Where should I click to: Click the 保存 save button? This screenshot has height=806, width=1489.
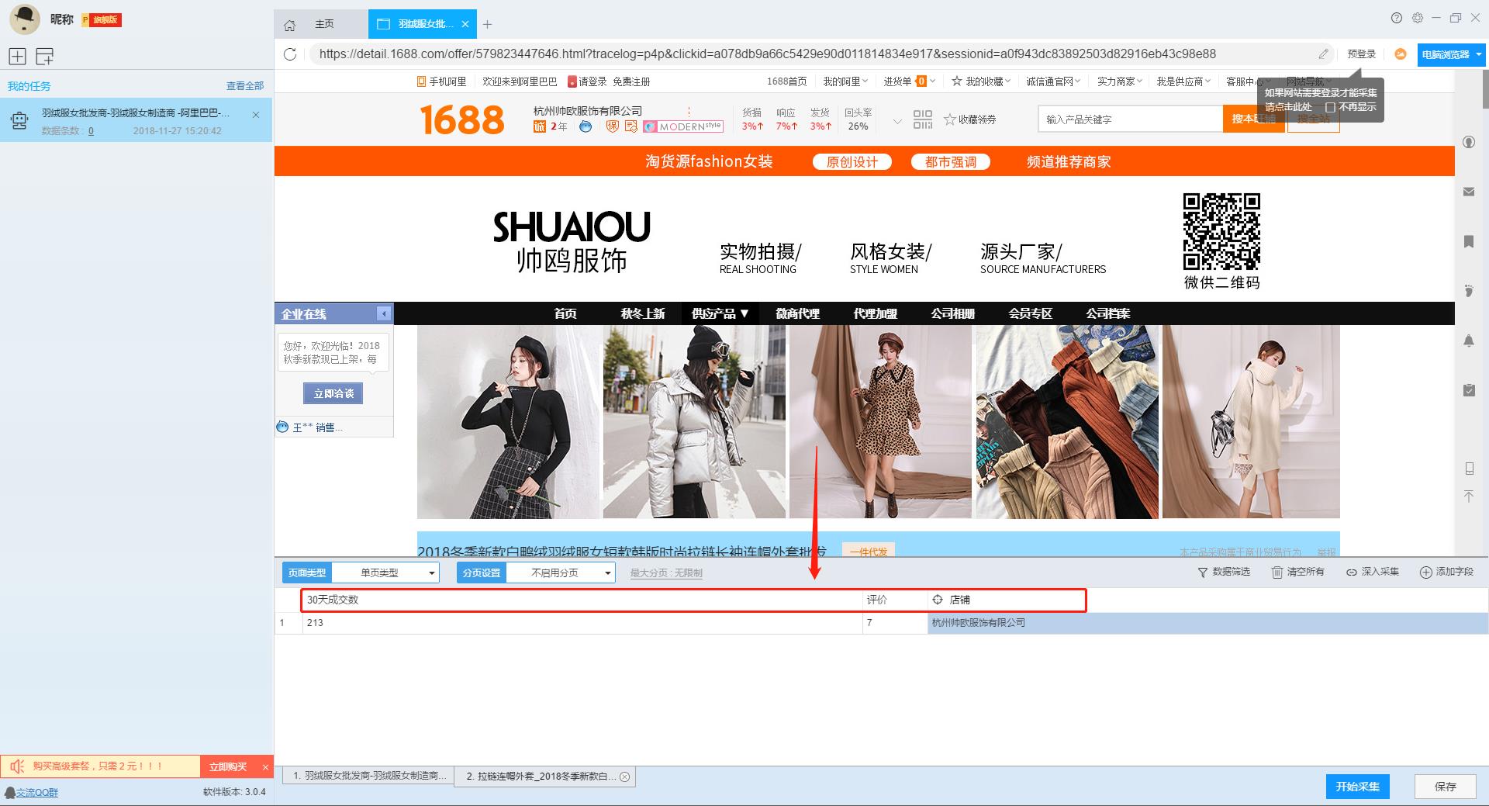(x=1445, y=787)
